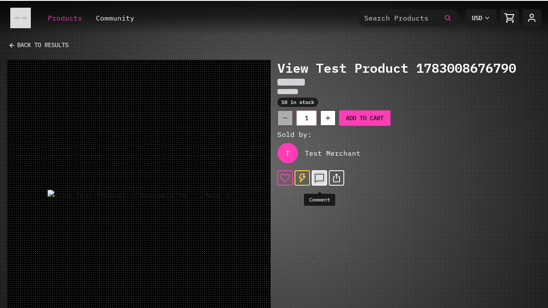Open the Products nav link

pos(65,18)
